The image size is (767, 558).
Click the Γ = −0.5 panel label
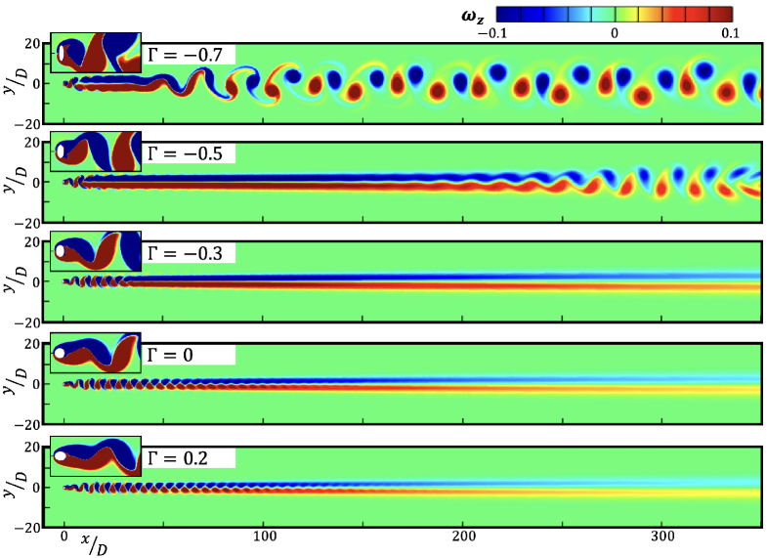[x=185, y=153]
